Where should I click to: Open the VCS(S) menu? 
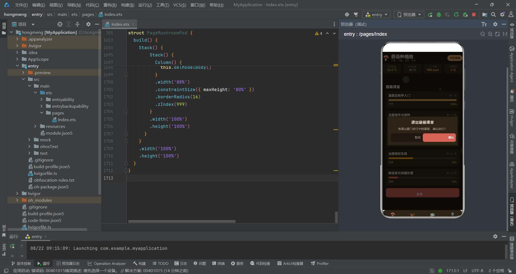(180, 5)
